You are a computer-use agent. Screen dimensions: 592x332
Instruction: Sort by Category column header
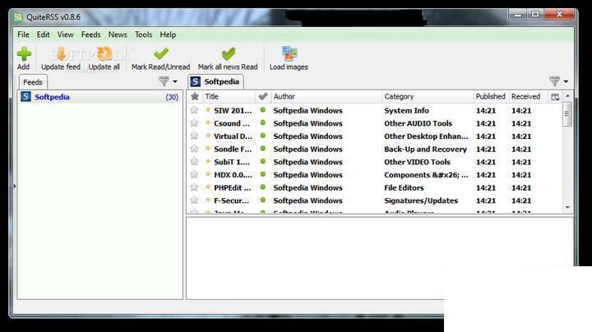coord(428,97)
